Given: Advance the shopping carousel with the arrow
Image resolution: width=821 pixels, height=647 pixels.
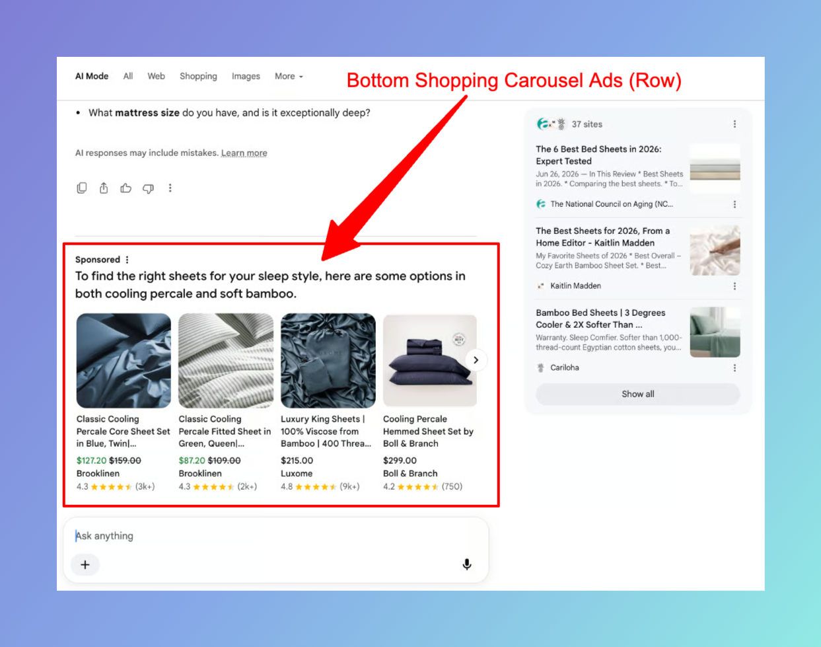Looking at the screenshot, I should tap(476, 360).
